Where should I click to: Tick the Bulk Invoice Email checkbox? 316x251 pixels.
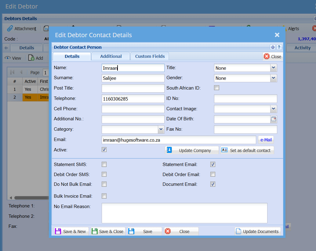(104, 196)
